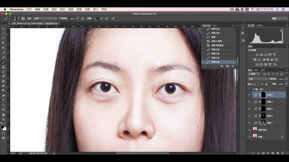The height and width of the screenshot is (162, 289).
Task: Select the 套索 history state
Action: click(213, 37)
